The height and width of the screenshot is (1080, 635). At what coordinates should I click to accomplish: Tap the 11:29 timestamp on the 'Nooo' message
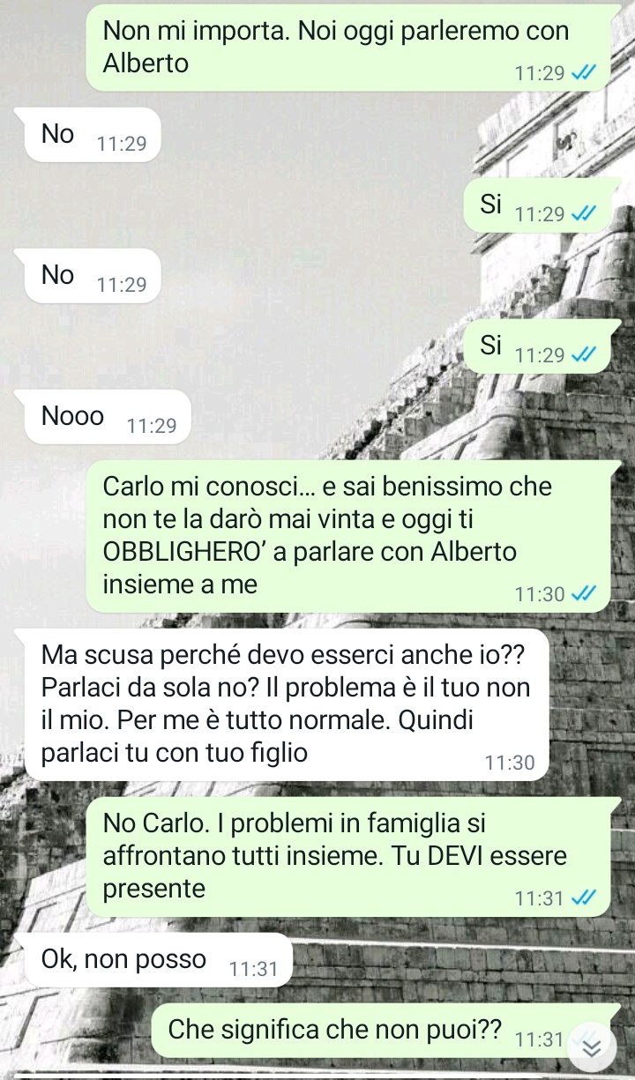coord(152,427)
